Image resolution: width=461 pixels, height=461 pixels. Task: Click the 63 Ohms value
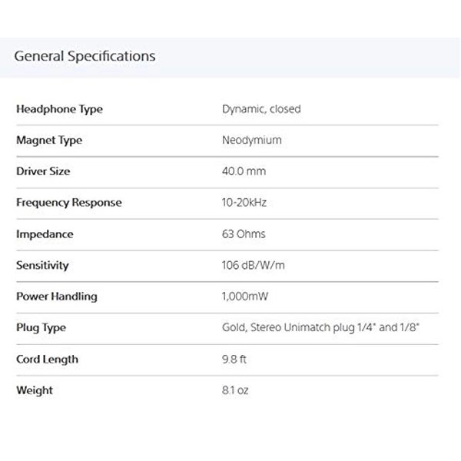tap(244, 234)
